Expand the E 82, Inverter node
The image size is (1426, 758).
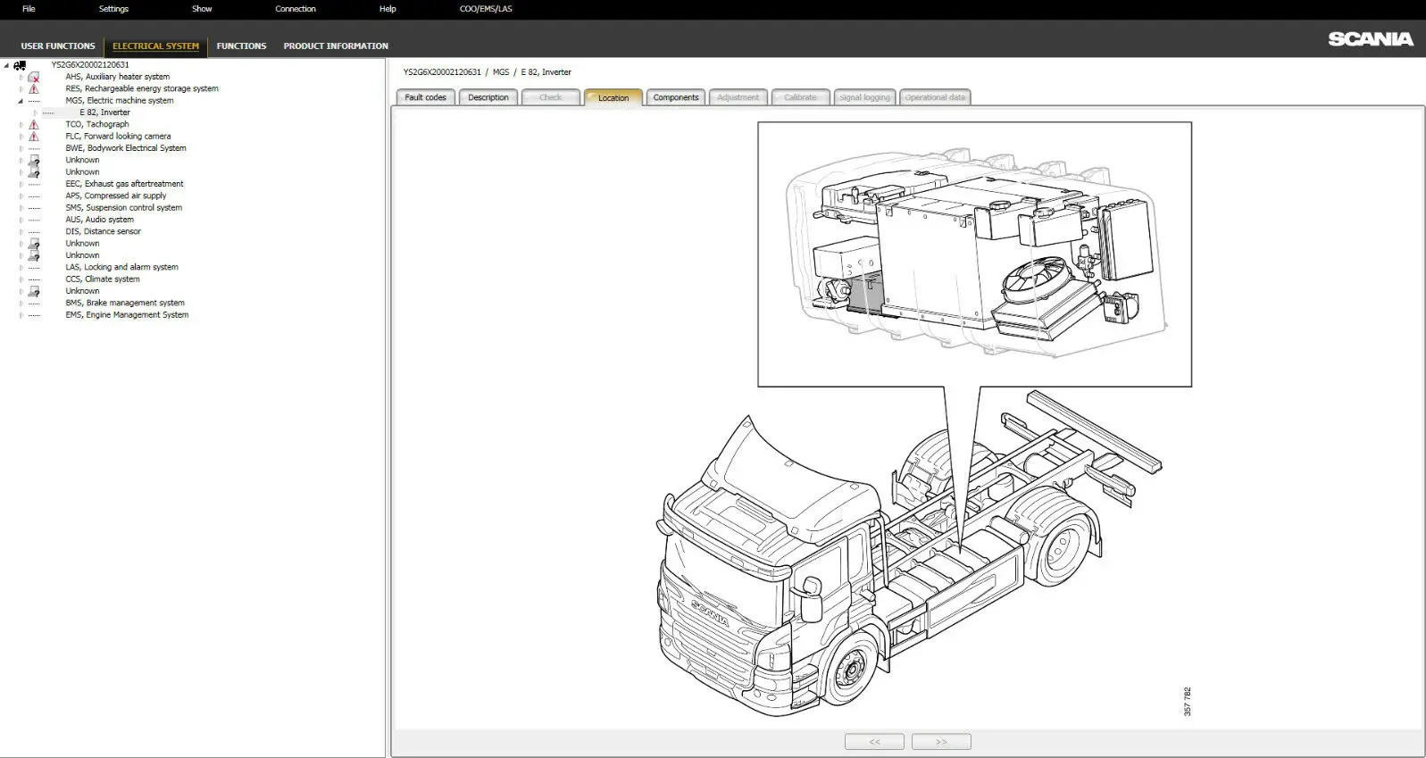click(x=35, y=112)
